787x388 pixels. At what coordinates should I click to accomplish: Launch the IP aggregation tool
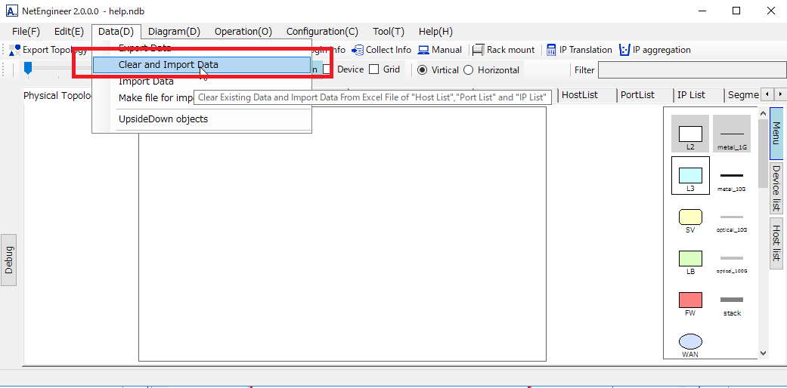[655, 50]
